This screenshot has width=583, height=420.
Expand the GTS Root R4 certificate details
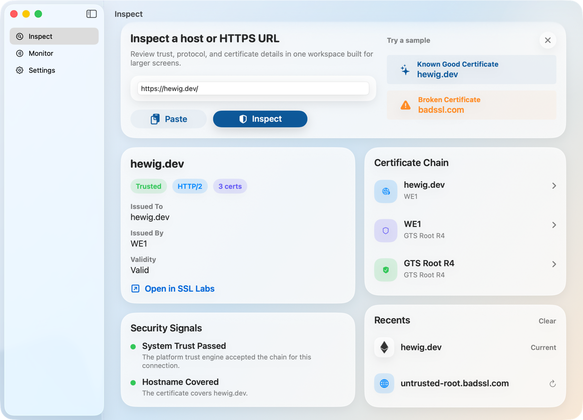click(554, 264)
